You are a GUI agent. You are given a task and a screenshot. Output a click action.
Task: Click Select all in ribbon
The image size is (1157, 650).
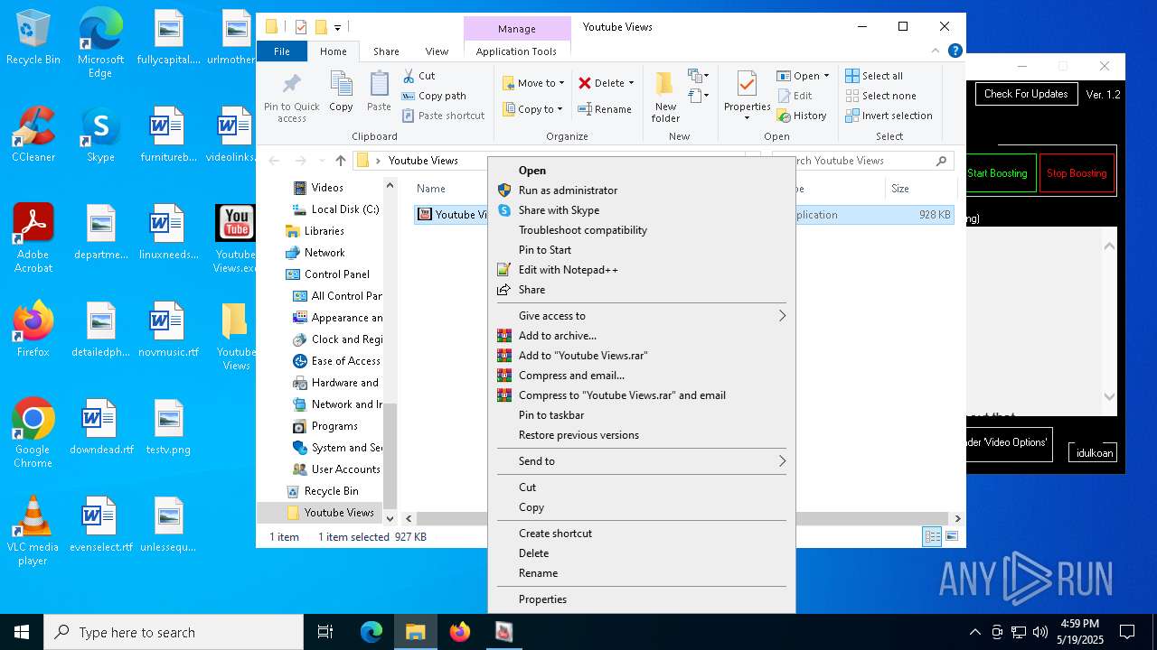[873, 76]
